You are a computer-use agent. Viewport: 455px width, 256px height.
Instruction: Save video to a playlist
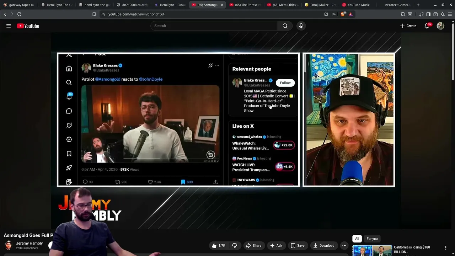[297, 245]
